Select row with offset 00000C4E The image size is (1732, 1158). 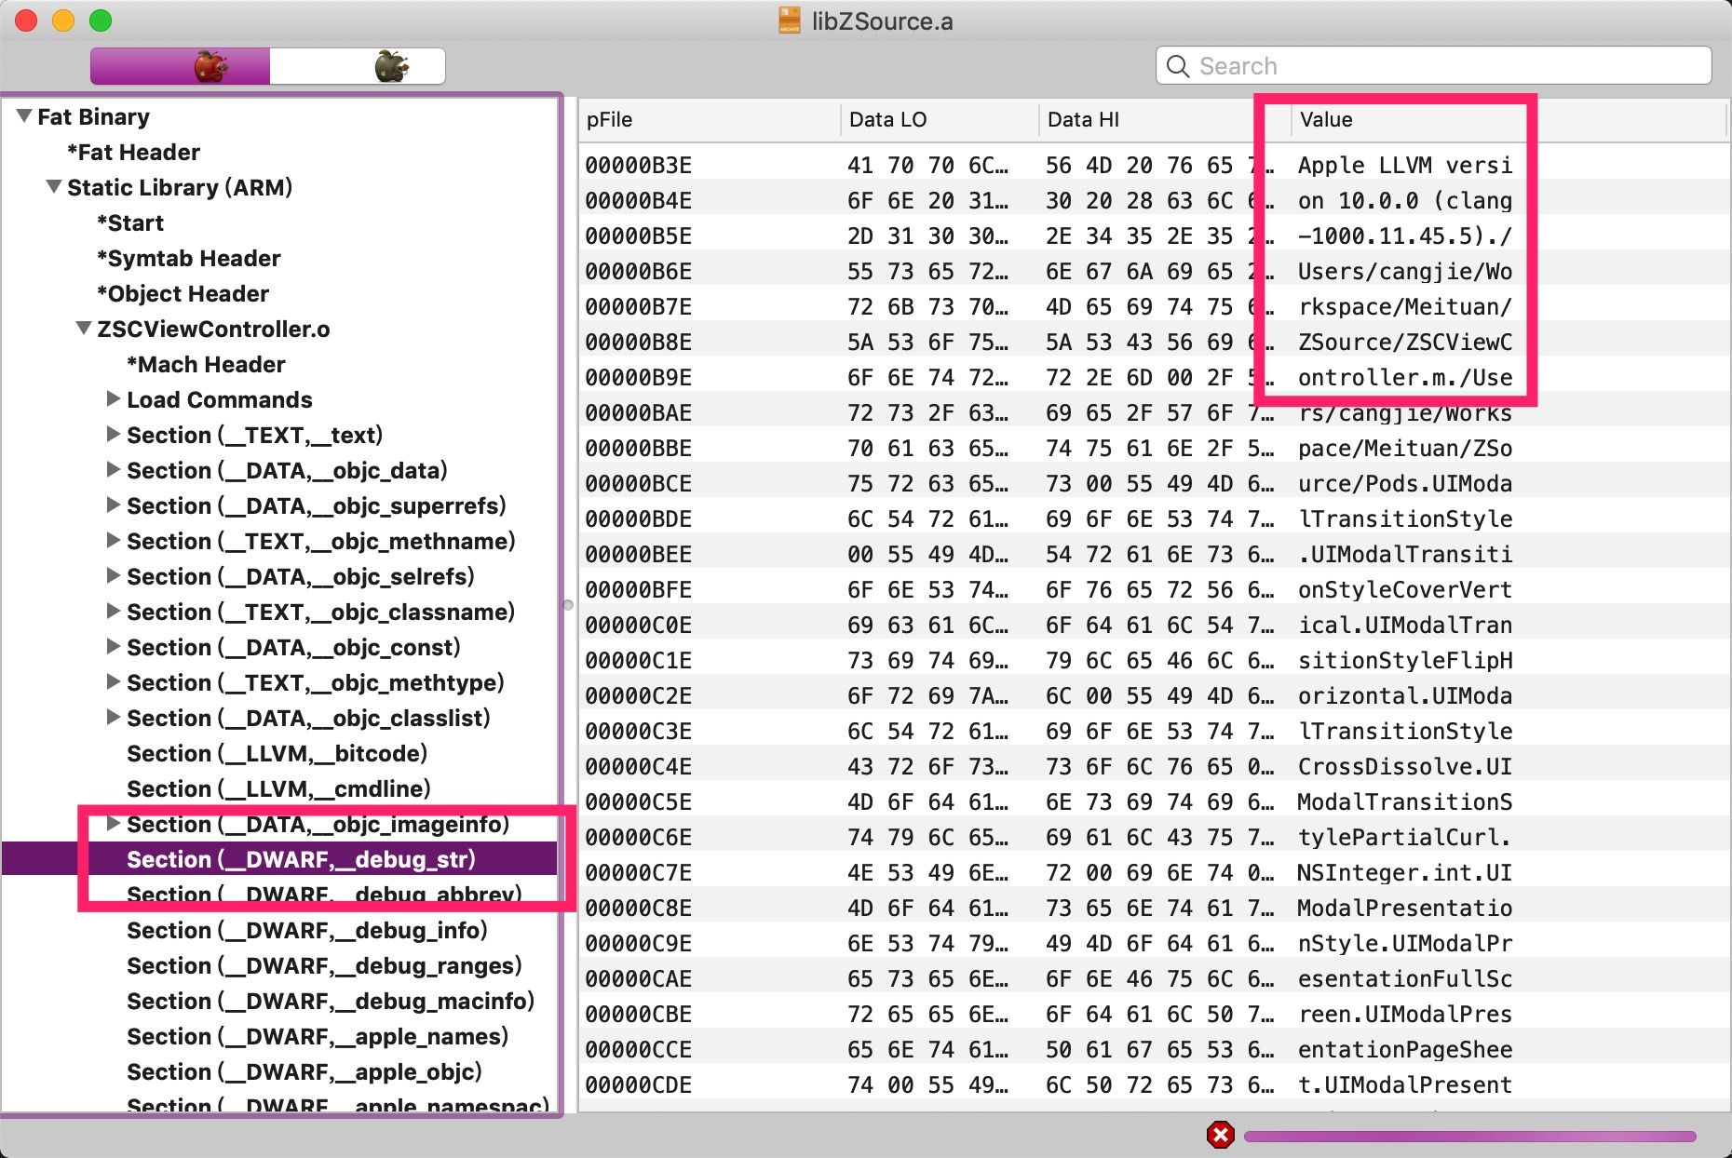(x=1153, y=766)
